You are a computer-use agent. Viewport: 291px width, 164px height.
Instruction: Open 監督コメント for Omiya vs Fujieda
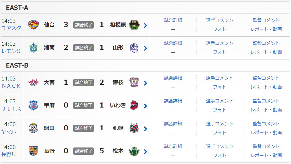(x=266, y=78)
